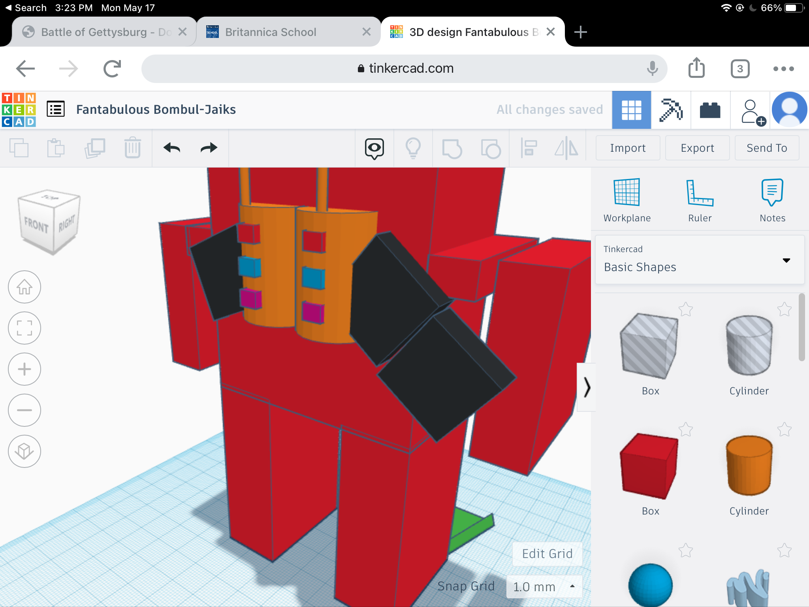Select the blue Sphere shape

click(x=650, y=585)
